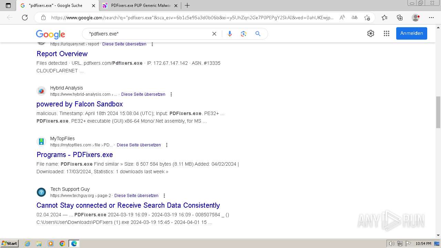The height and width of the screenshot is (248, 441).
Task: Clear the Google search box
Action: 214,34
